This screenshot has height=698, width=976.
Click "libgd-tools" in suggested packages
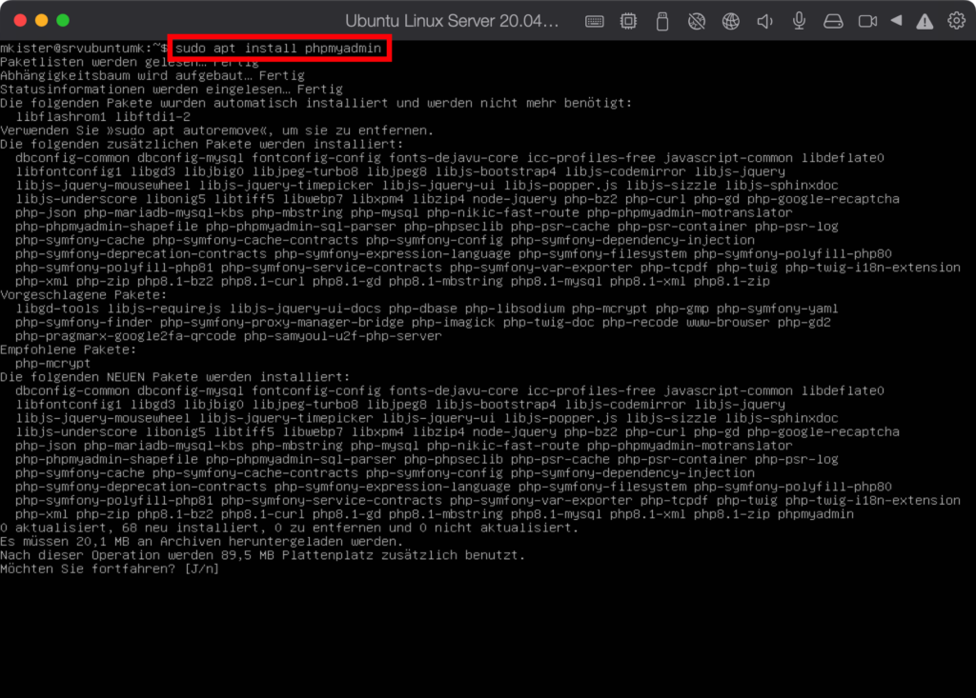[57, 308]
